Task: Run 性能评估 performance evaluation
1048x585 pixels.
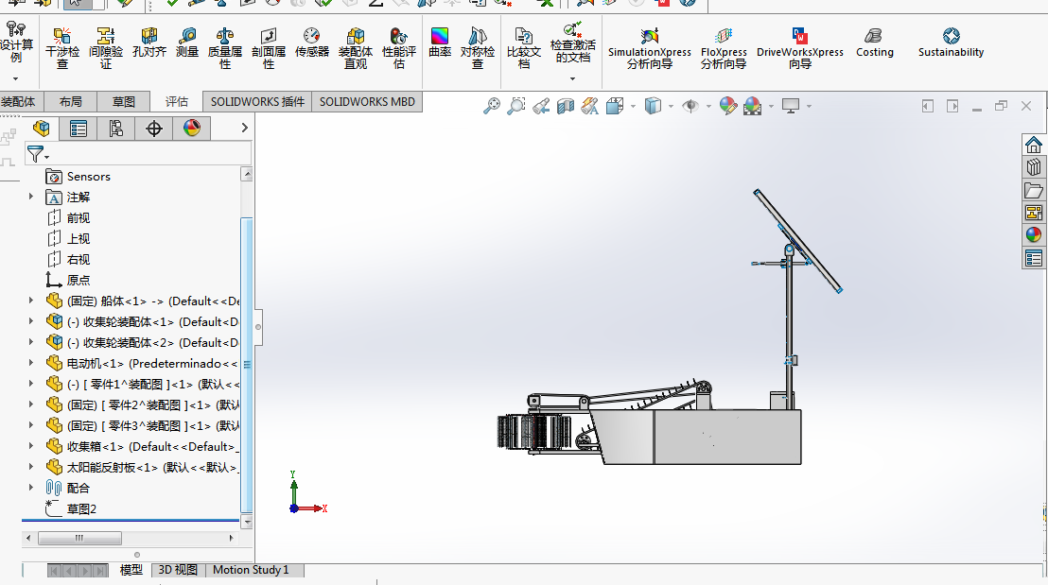Action: pos(399,48)
